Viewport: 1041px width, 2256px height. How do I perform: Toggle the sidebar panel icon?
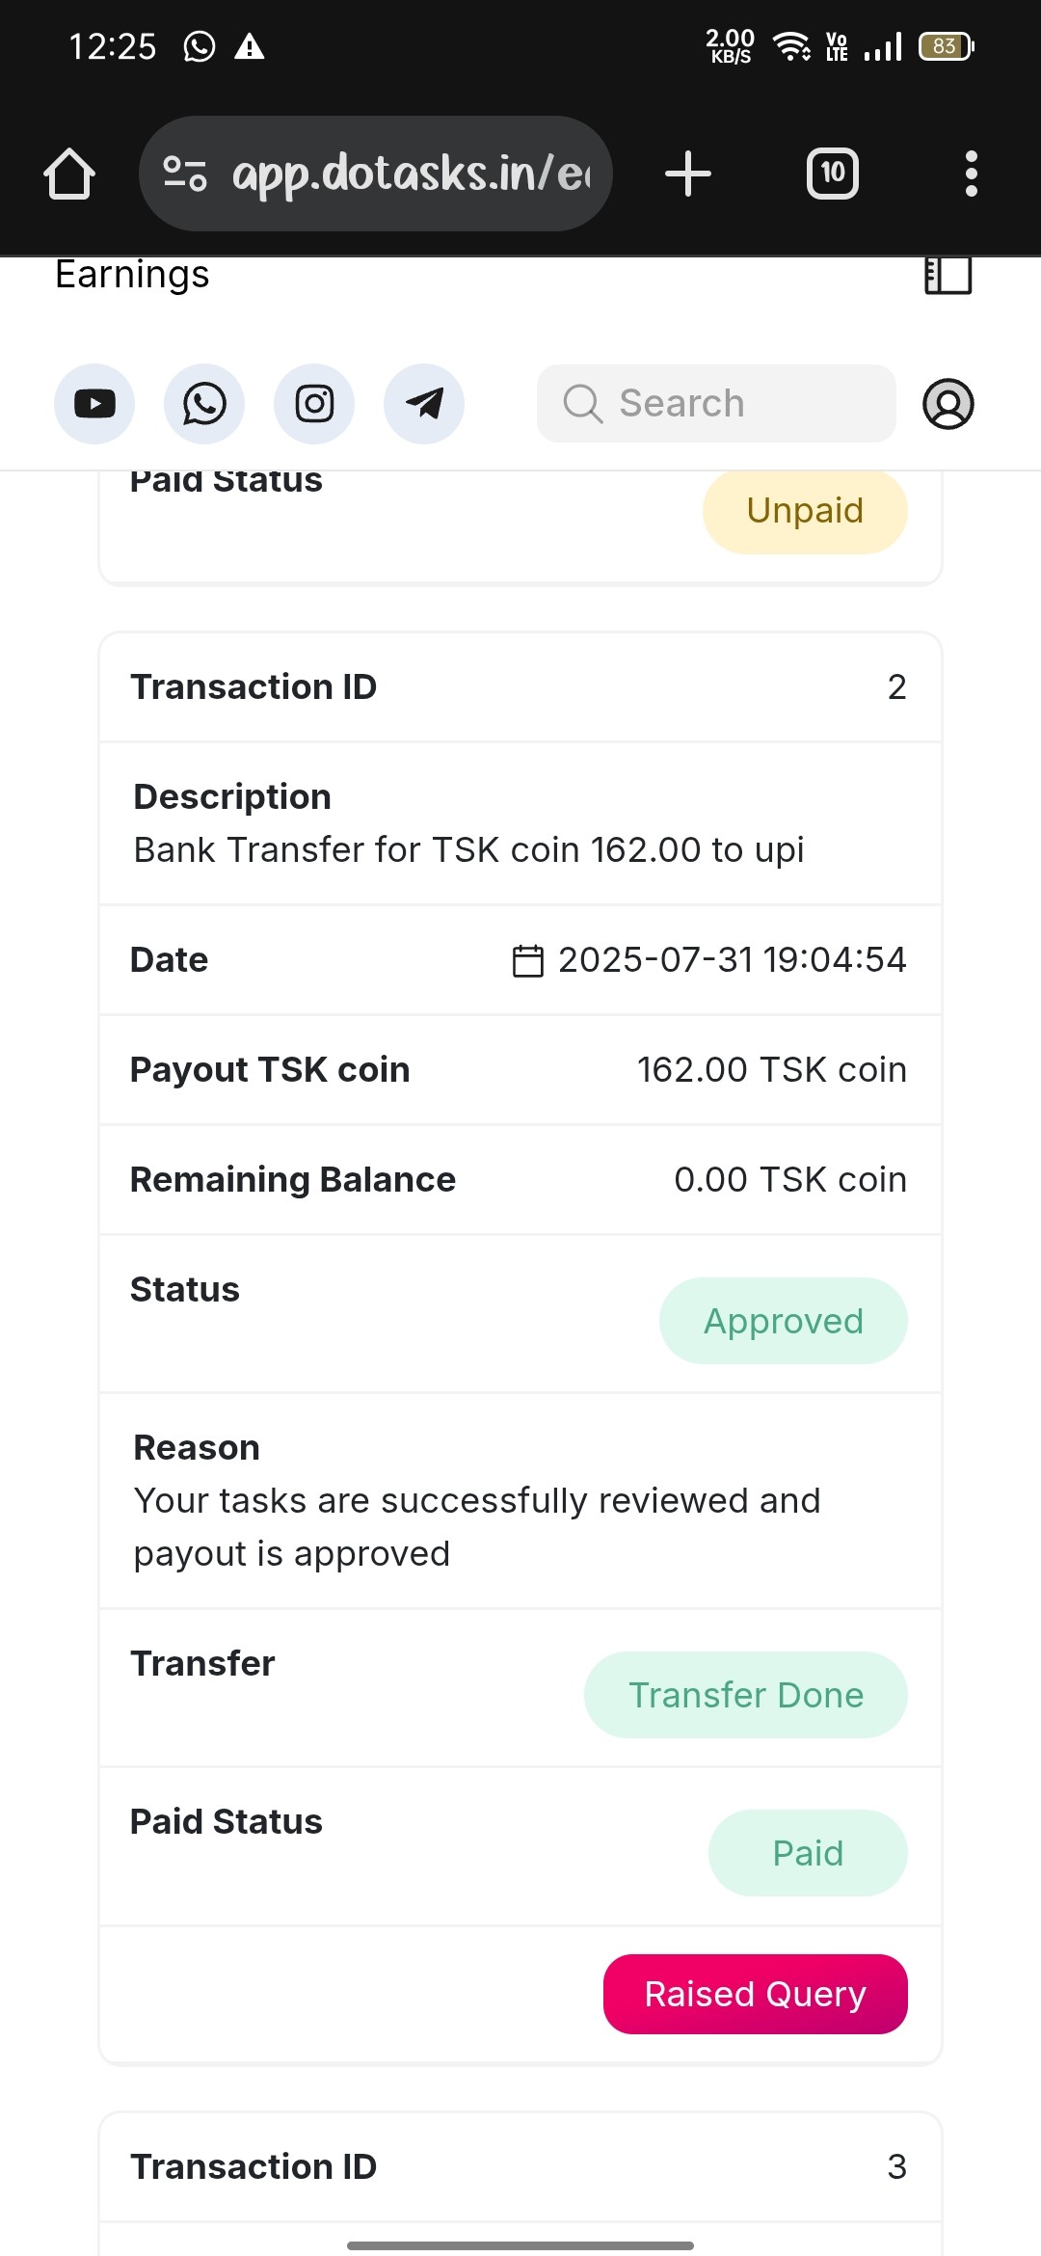948,275
